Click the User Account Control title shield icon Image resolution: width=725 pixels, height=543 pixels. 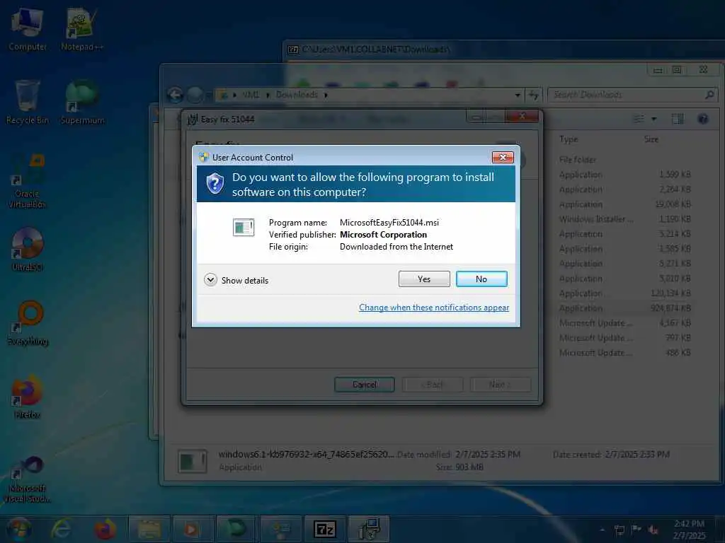pos(204,157)
